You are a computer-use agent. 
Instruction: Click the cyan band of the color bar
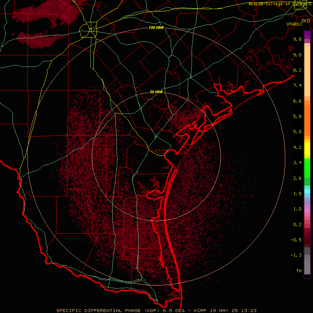(x=307, y=191)
